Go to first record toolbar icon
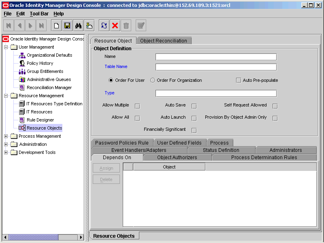The height and width of the screenshot is (243, 324). (x=9, y=26)
